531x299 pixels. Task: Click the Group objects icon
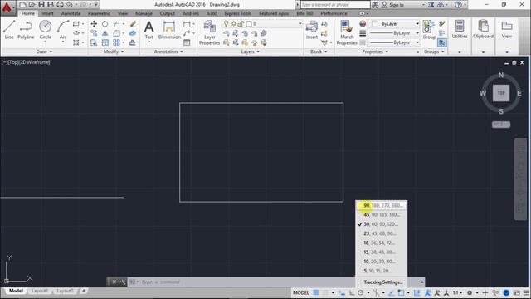[x=429, y=30]
